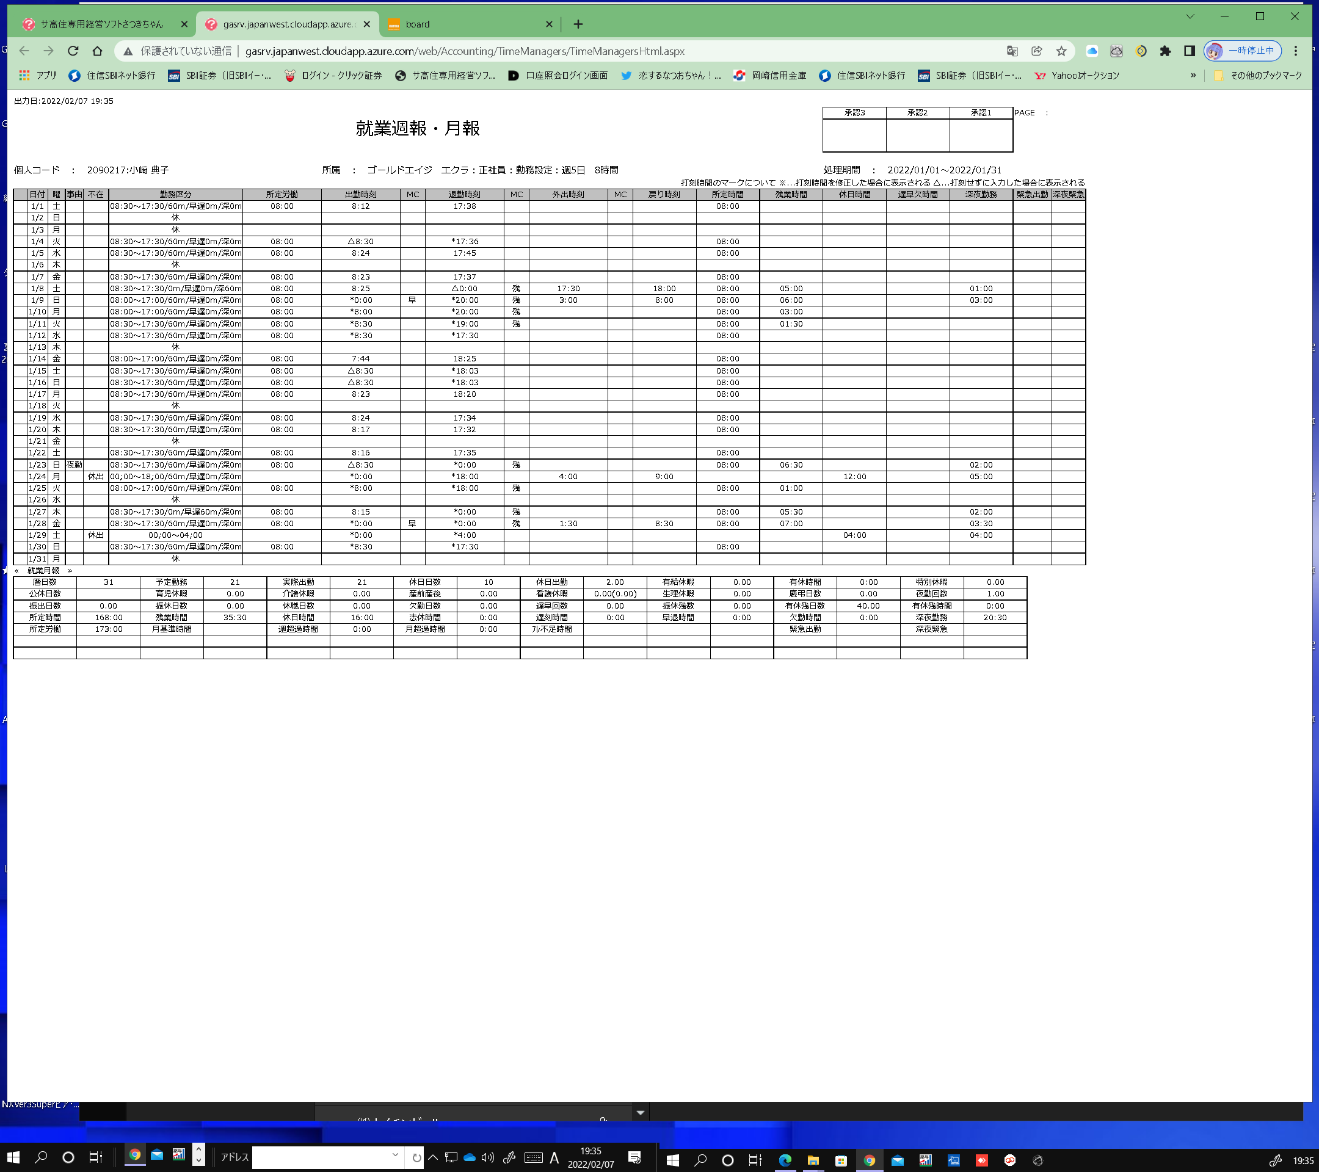Click the profile 一時停止中 button
The width and height of the screenshot is (1319, 1172).
1242,51
